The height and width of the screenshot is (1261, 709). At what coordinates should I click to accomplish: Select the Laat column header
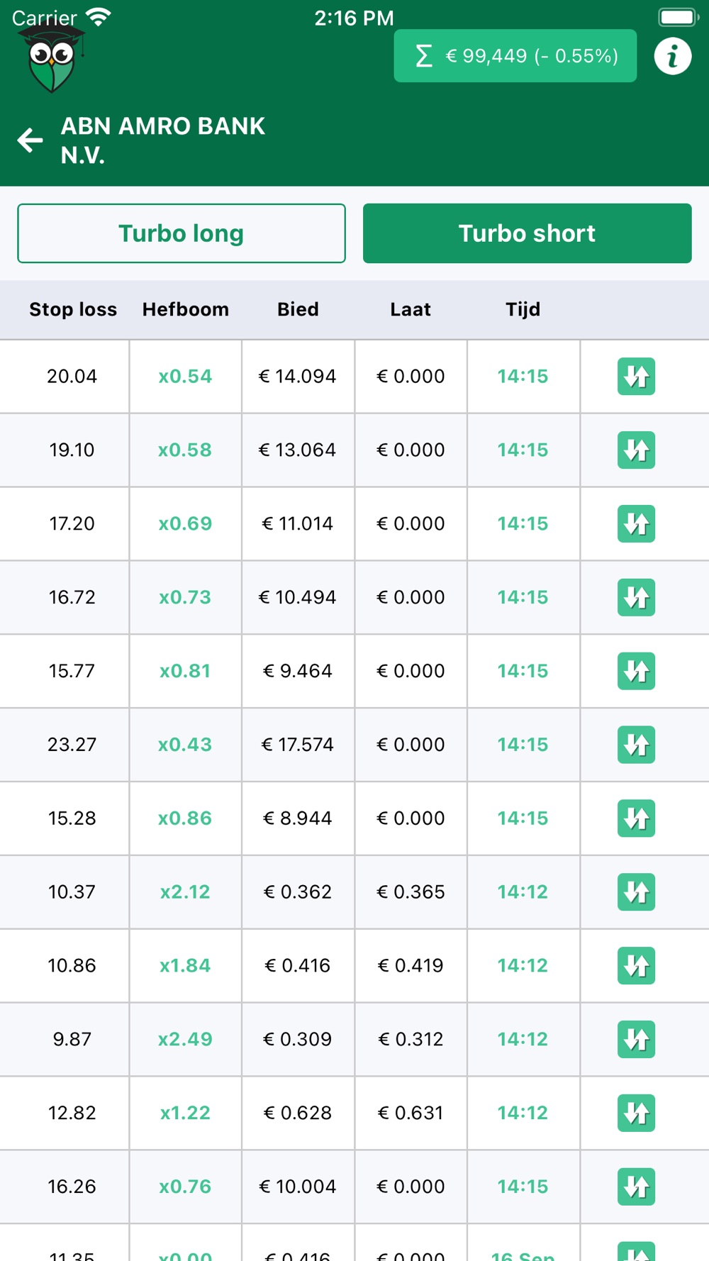point(411,309)
